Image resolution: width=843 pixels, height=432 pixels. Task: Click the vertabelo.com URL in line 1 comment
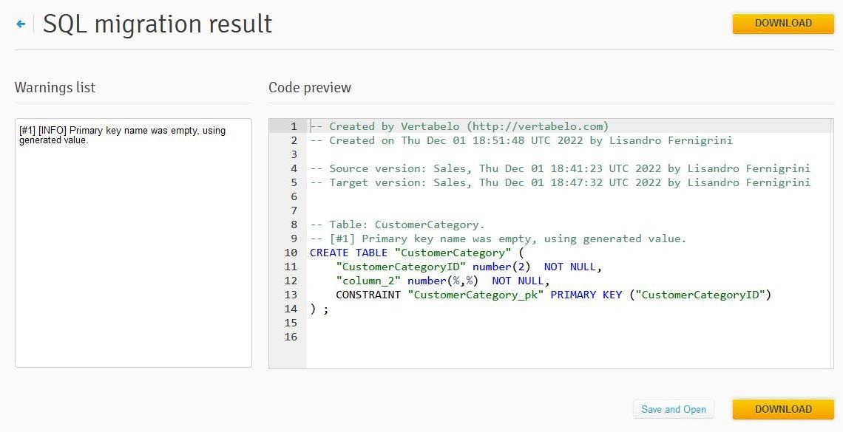[538, 126]
